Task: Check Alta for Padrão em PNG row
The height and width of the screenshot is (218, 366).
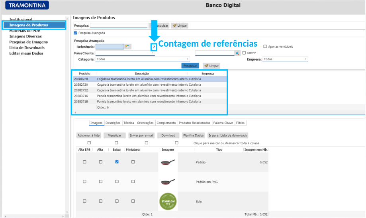Action: 101,181
